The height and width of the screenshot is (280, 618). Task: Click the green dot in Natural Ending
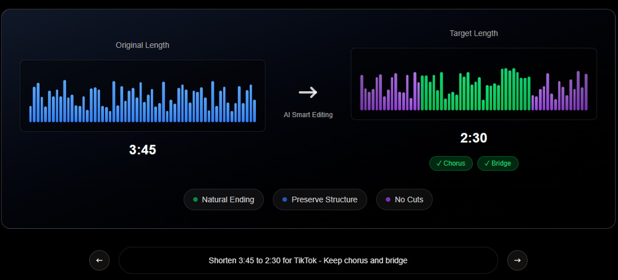point(195,199)
